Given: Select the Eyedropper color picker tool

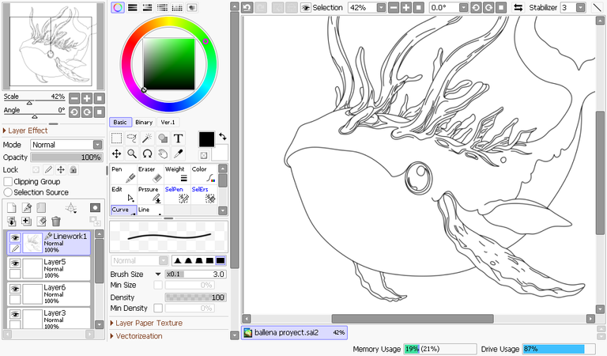Looking at the screenshot, I should pos(178,153).
